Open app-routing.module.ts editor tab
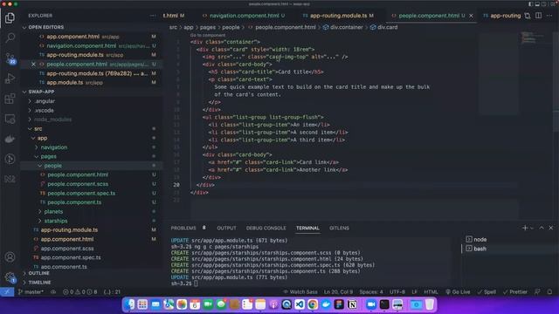559x314 pixels. 338,16
